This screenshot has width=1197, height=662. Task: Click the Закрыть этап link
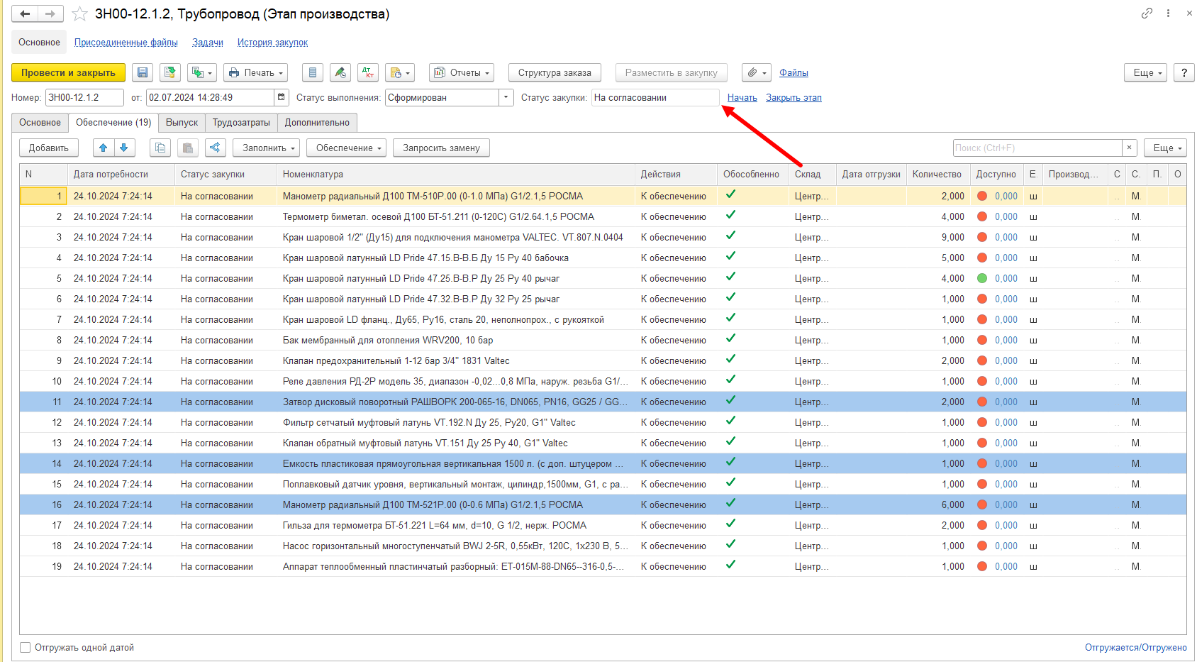tap(794, 98)
